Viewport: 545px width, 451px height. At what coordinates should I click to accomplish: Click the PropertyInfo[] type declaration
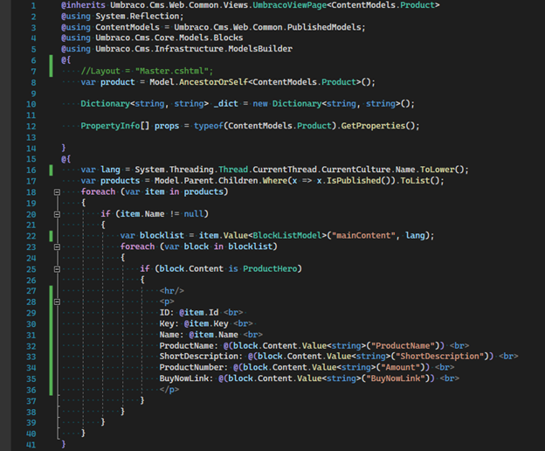(x=115, y=126)
